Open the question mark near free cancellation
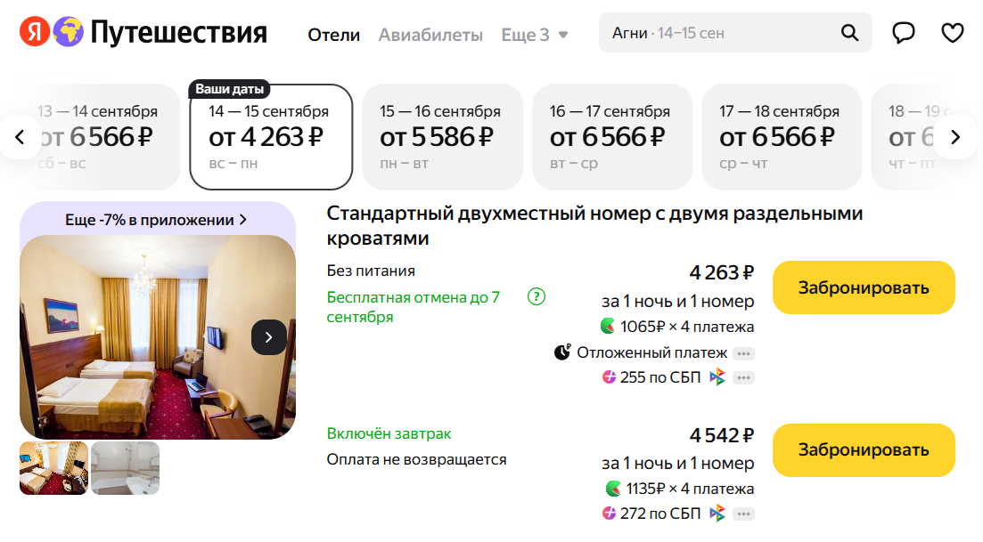 [537, 295]
